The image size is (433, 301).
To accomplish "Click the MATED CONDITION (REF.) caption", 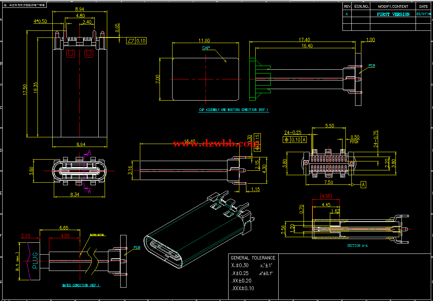I will (x=81, y=285).
